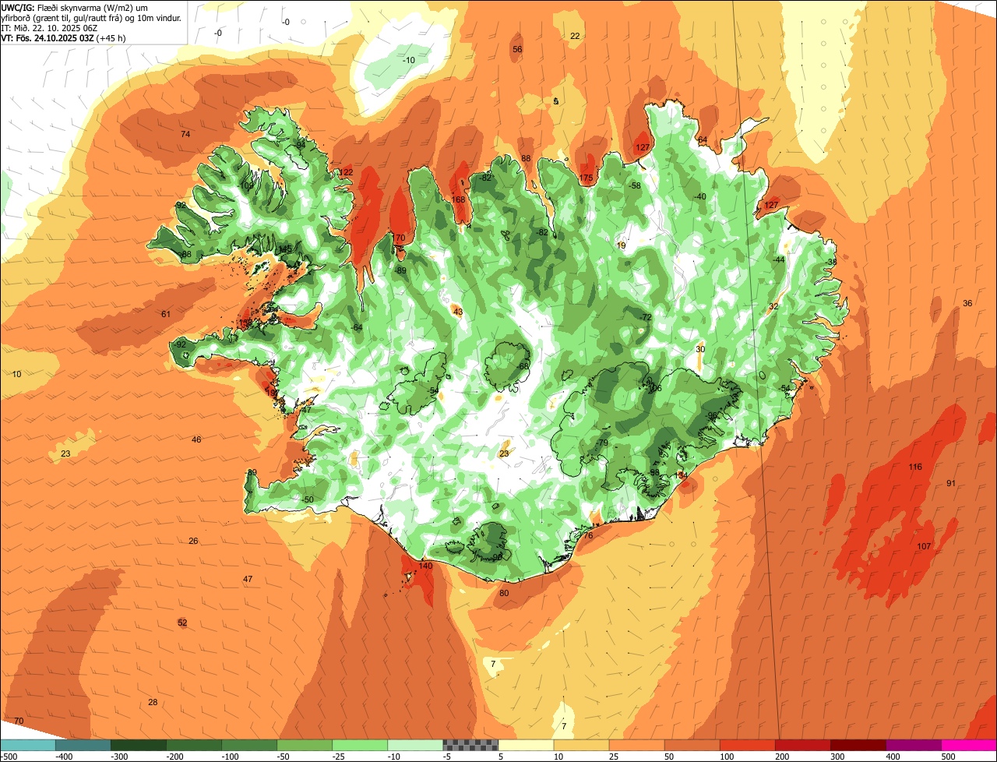Select the flux value 56

(517, 49)
